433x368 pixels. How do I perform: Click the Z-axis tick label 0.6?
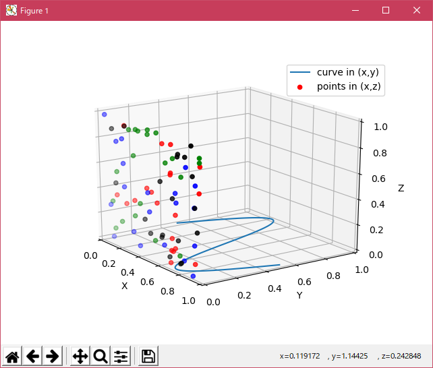(378, 179)
